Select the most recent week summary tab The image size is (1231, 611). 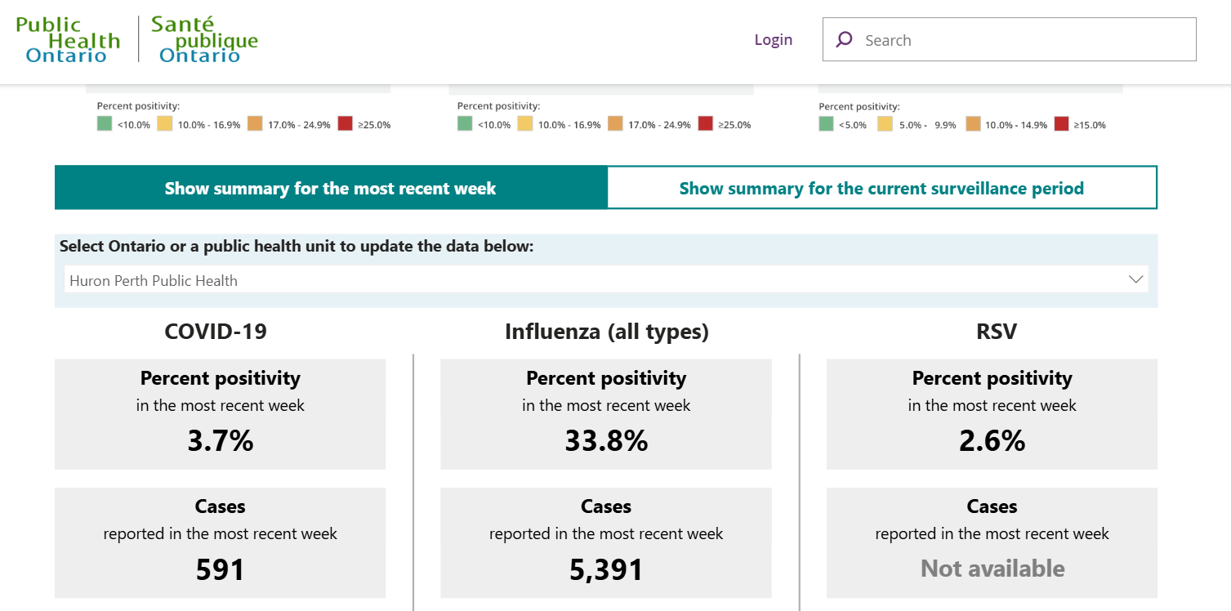click(330, 187)
